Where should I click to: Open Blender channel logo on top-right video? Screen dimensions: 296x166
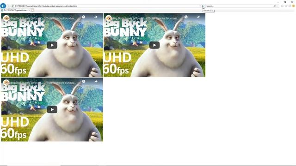click(x=109, y=18)
